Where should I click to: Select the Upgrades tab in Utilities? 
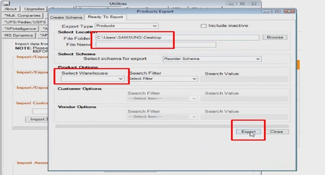coord(34,9)
